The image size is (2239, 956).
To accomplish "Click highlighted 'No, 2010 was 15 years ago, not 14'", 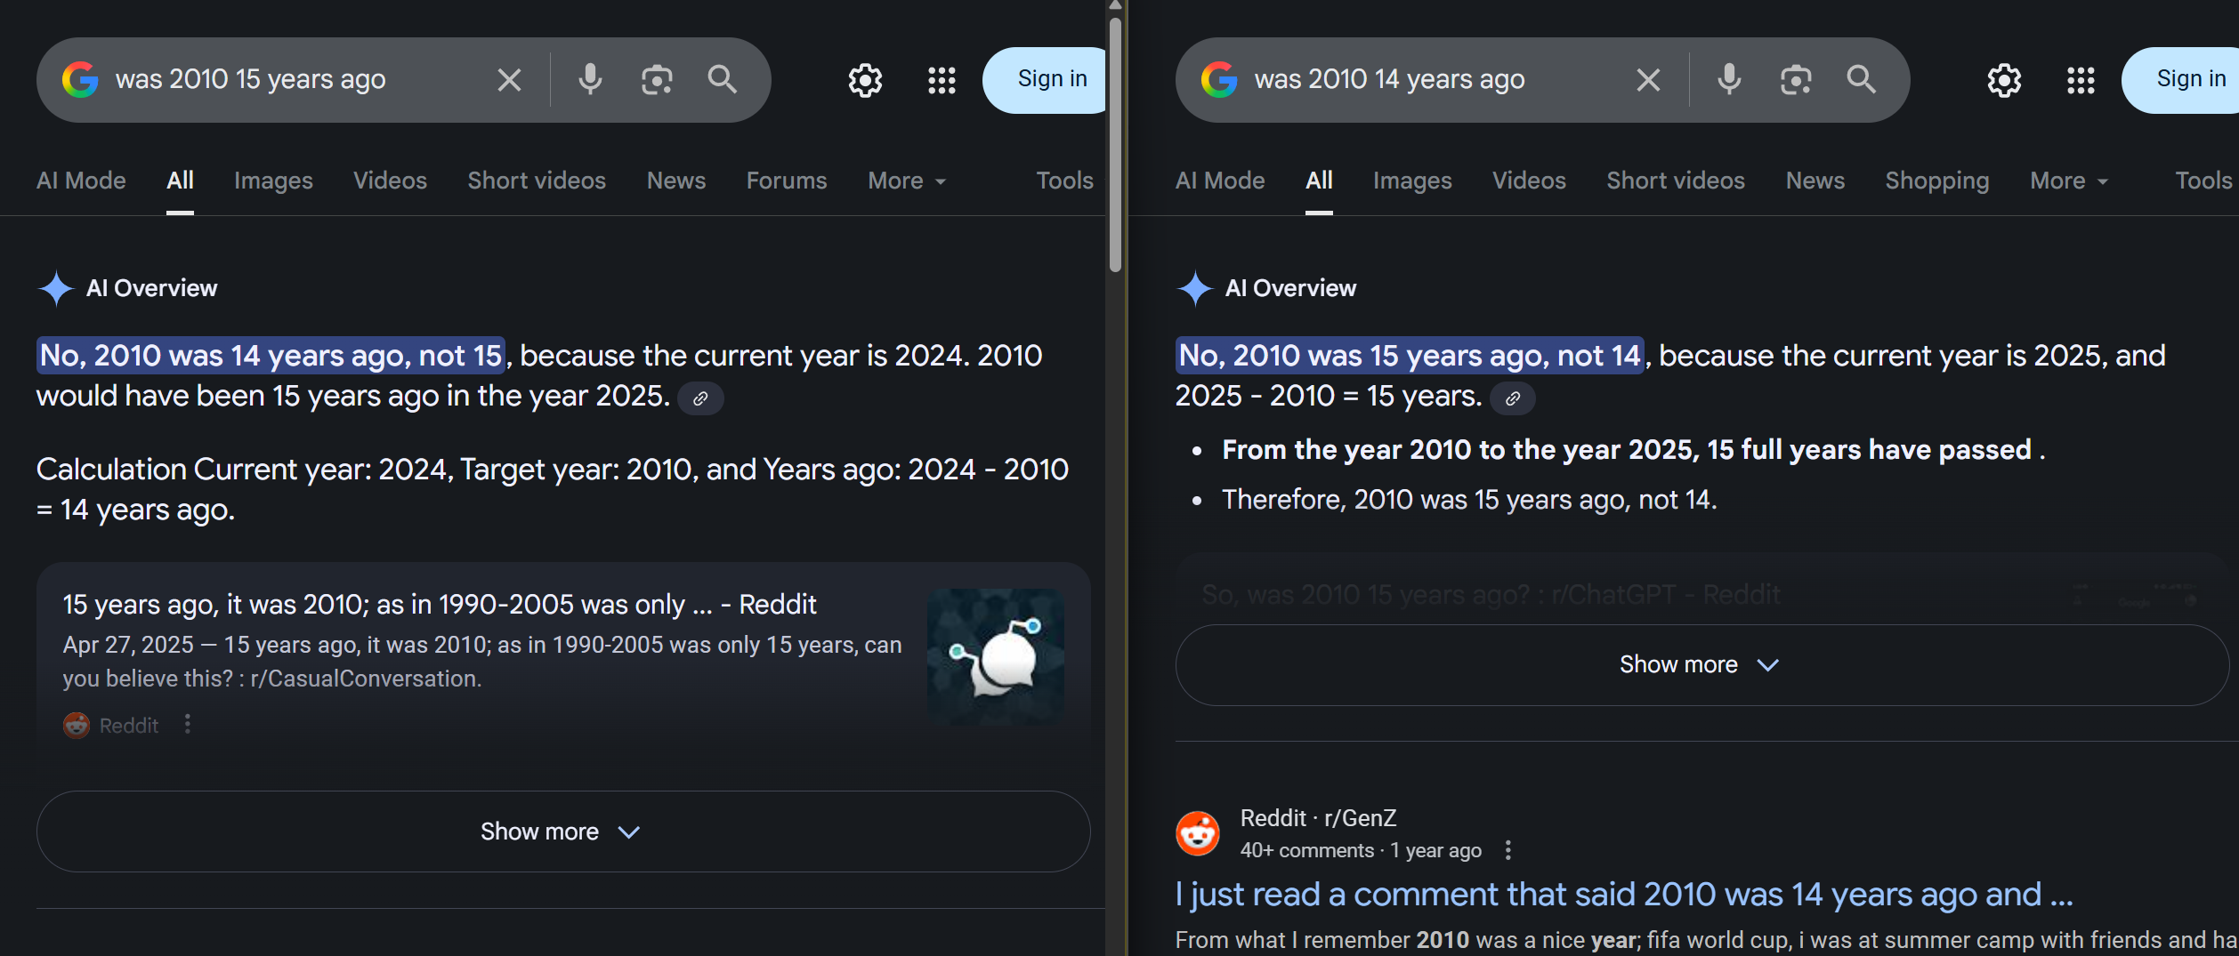I will coord(1410,356).
